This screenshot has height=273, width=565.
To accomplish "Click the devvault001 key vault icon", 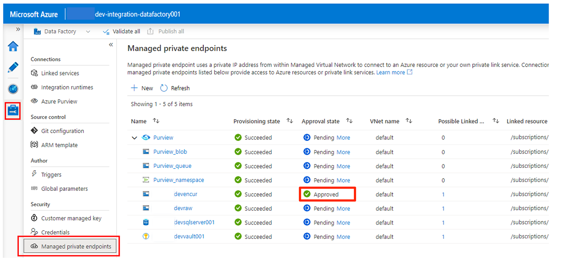I will (146, 237).
